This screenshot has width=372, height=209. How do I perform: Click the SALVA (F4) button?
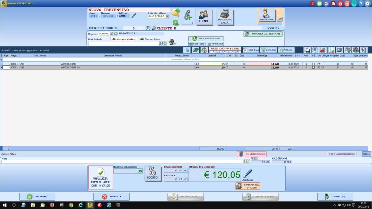[x=37, y=196]
